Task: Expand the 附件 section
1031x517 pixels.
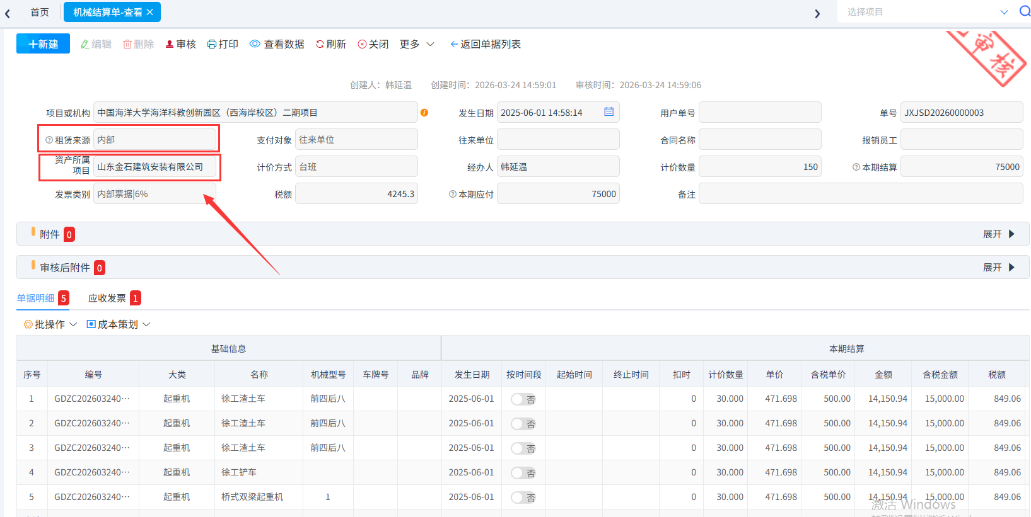Action: 999,234
